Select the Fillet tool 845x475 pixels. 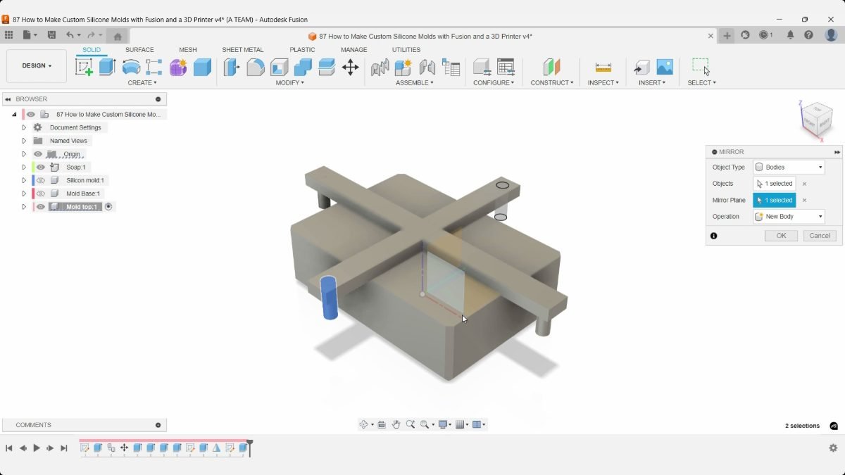click(256, 67)
